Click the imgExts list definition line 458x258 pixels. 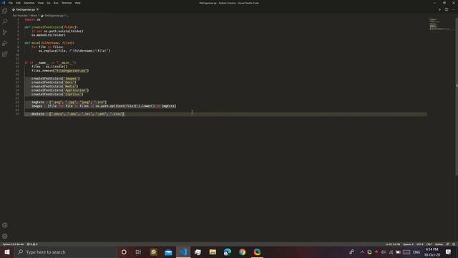coord(69,102)
